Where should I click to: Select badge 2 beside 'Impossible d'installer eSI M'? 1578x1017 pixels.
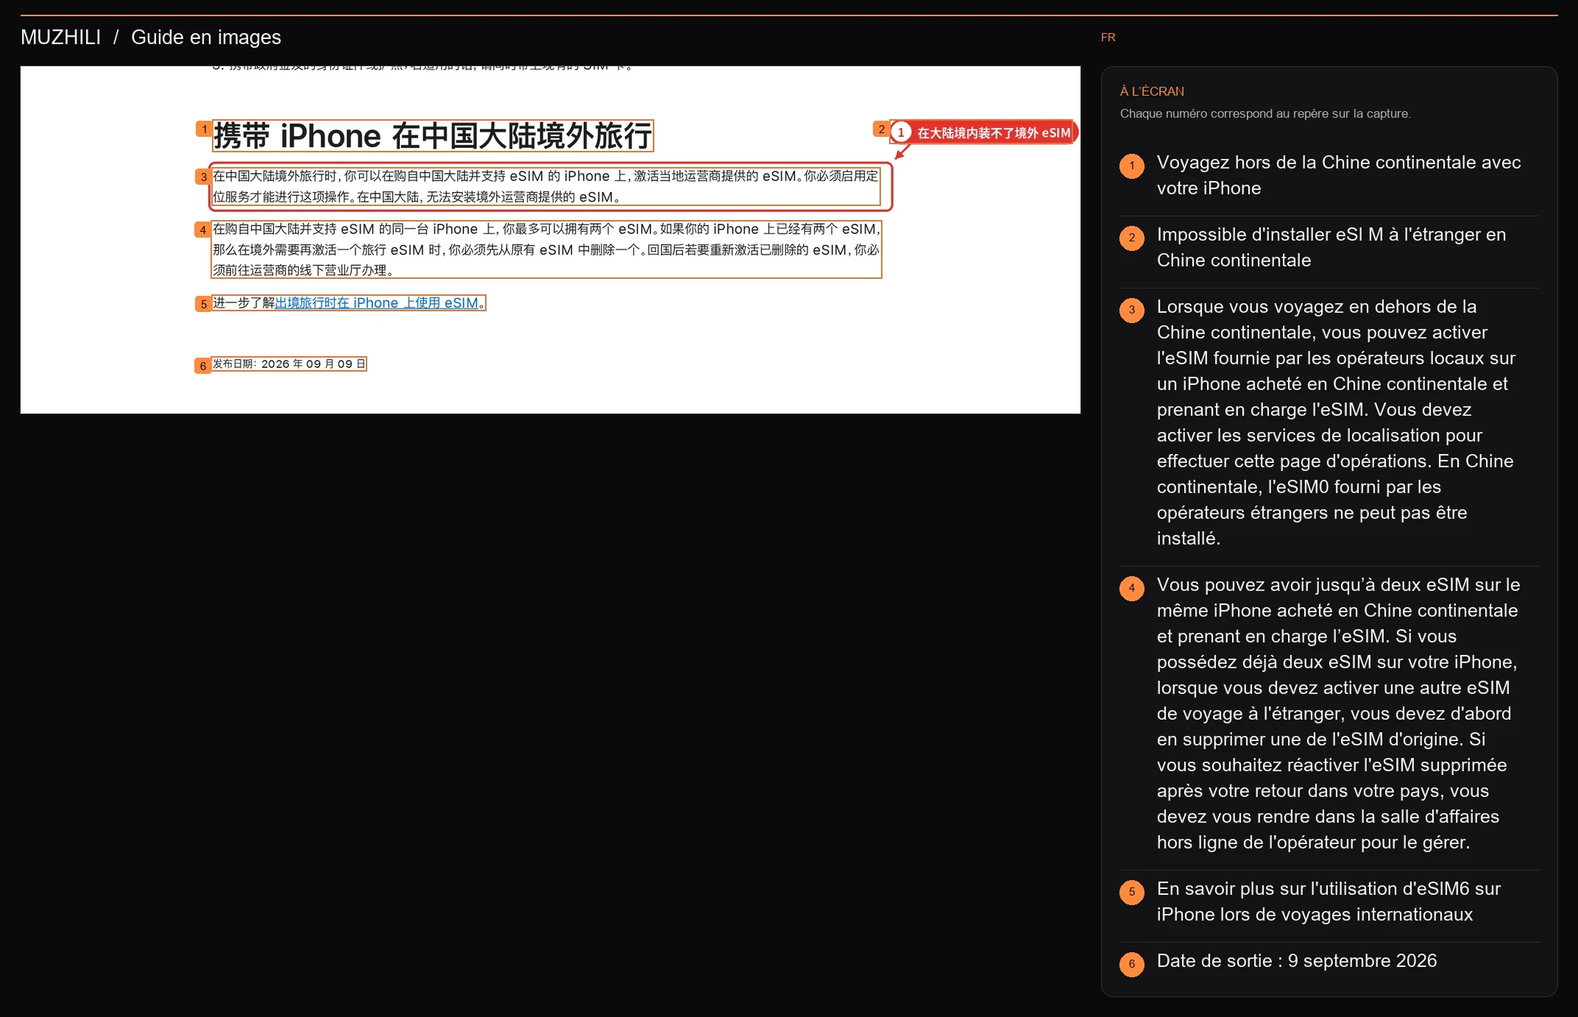[x=1132, y=238]
